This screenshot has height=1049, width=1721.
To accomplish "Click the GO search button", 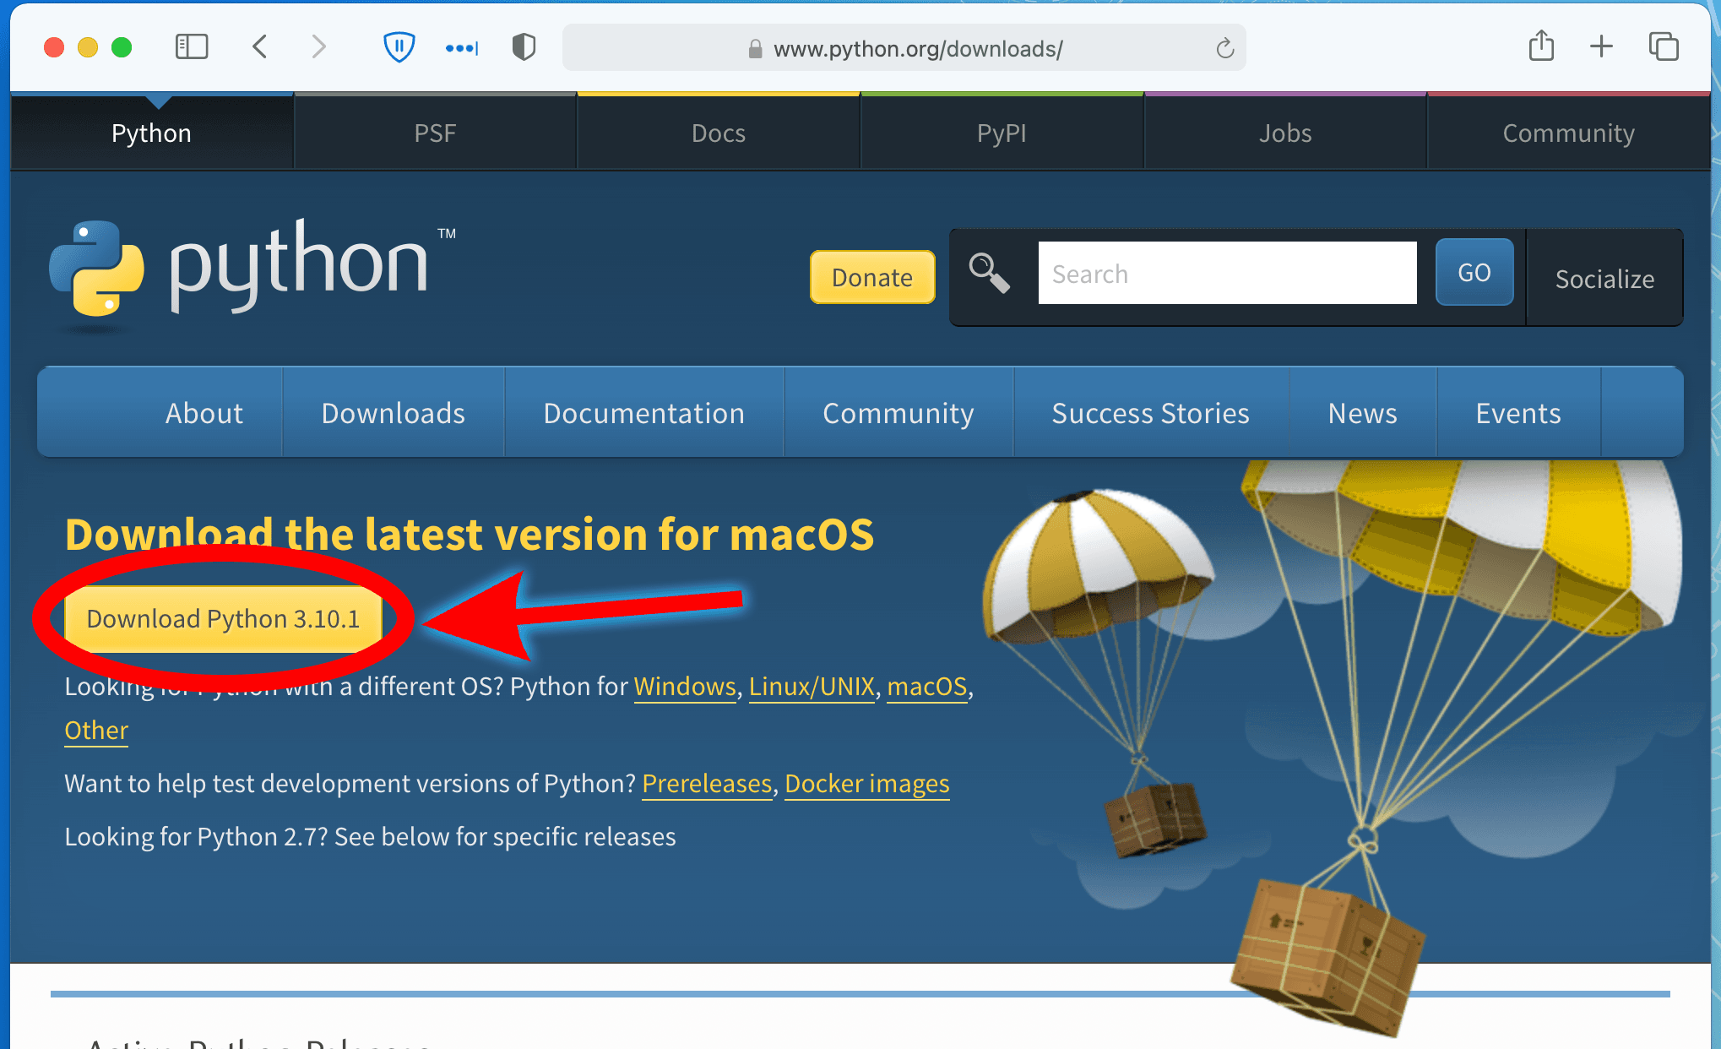I will [x=1474, y=272].
